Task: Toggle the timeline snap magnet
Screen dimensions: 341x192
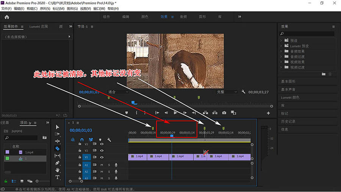Action: pos(81,140)
